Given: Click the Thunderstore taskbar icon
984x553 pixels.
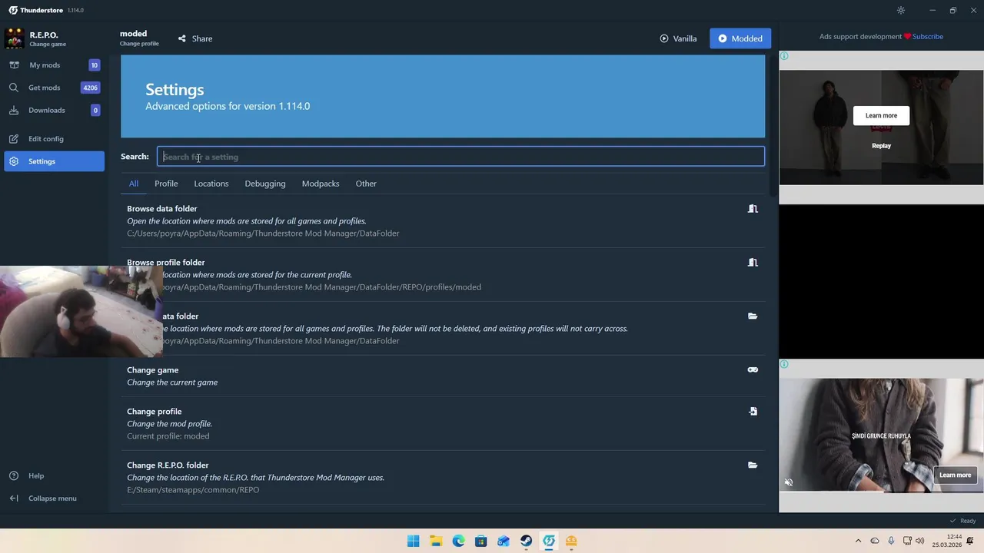Looking at the screenshot, I should pos(549,541).
